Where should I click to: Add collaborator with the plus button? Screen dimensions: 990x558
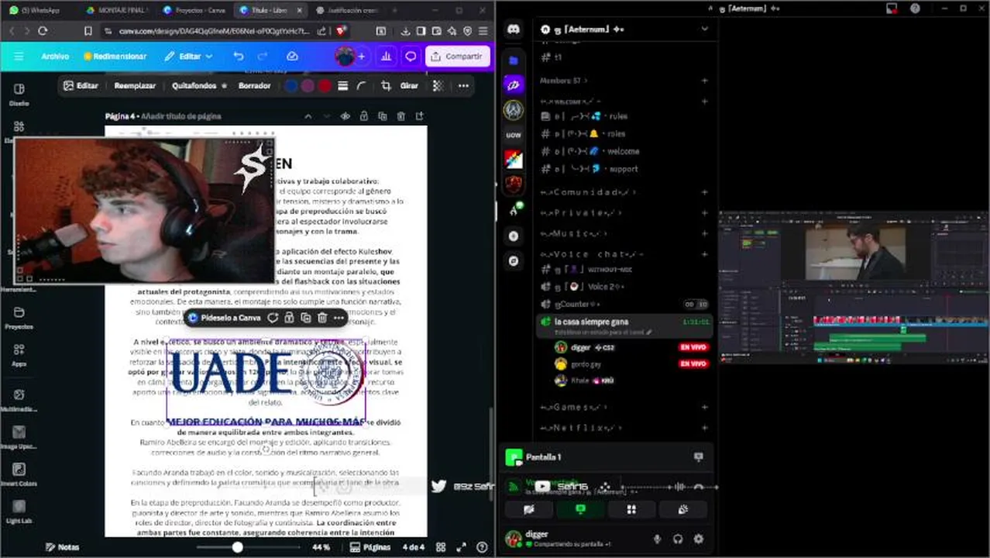coord(361,57)
